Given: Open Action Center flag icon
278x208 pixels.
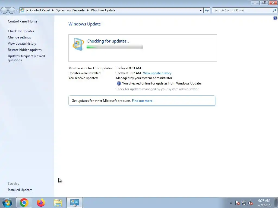Looking at the screenshot, I should coord(238,203).
